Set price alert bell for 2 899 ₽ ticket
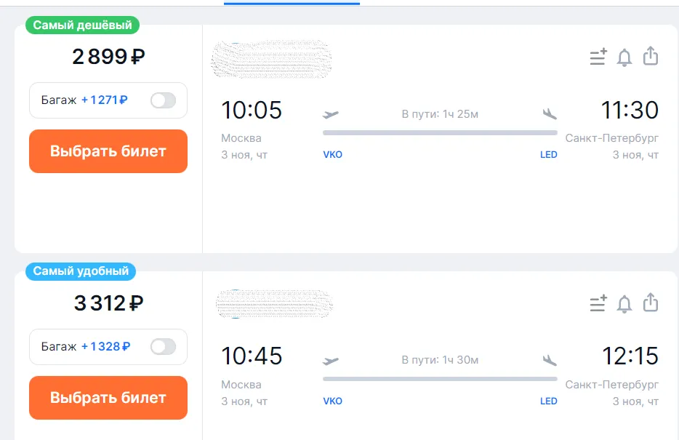Viewport: 679px width, 440px height. [x=624, y=57]
